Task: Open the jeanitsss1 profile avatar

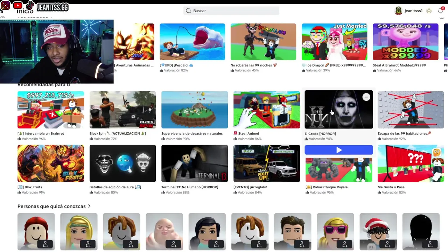Action: pyautogui.click(x=398, y=11)
